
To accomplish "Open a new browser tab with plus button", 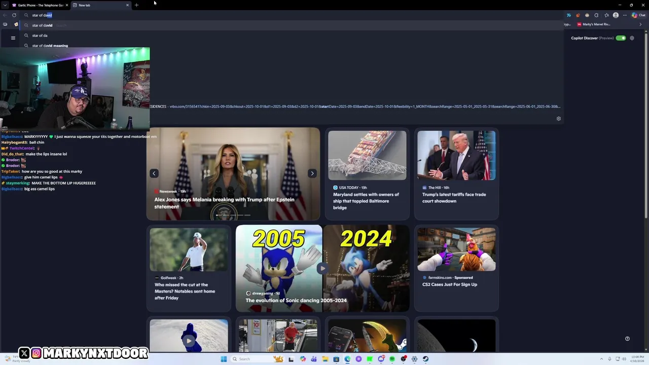I will pyautogui.click(x=136, y=5).
